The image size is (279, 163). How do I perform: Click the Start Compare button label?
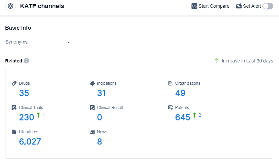[214, 6]
